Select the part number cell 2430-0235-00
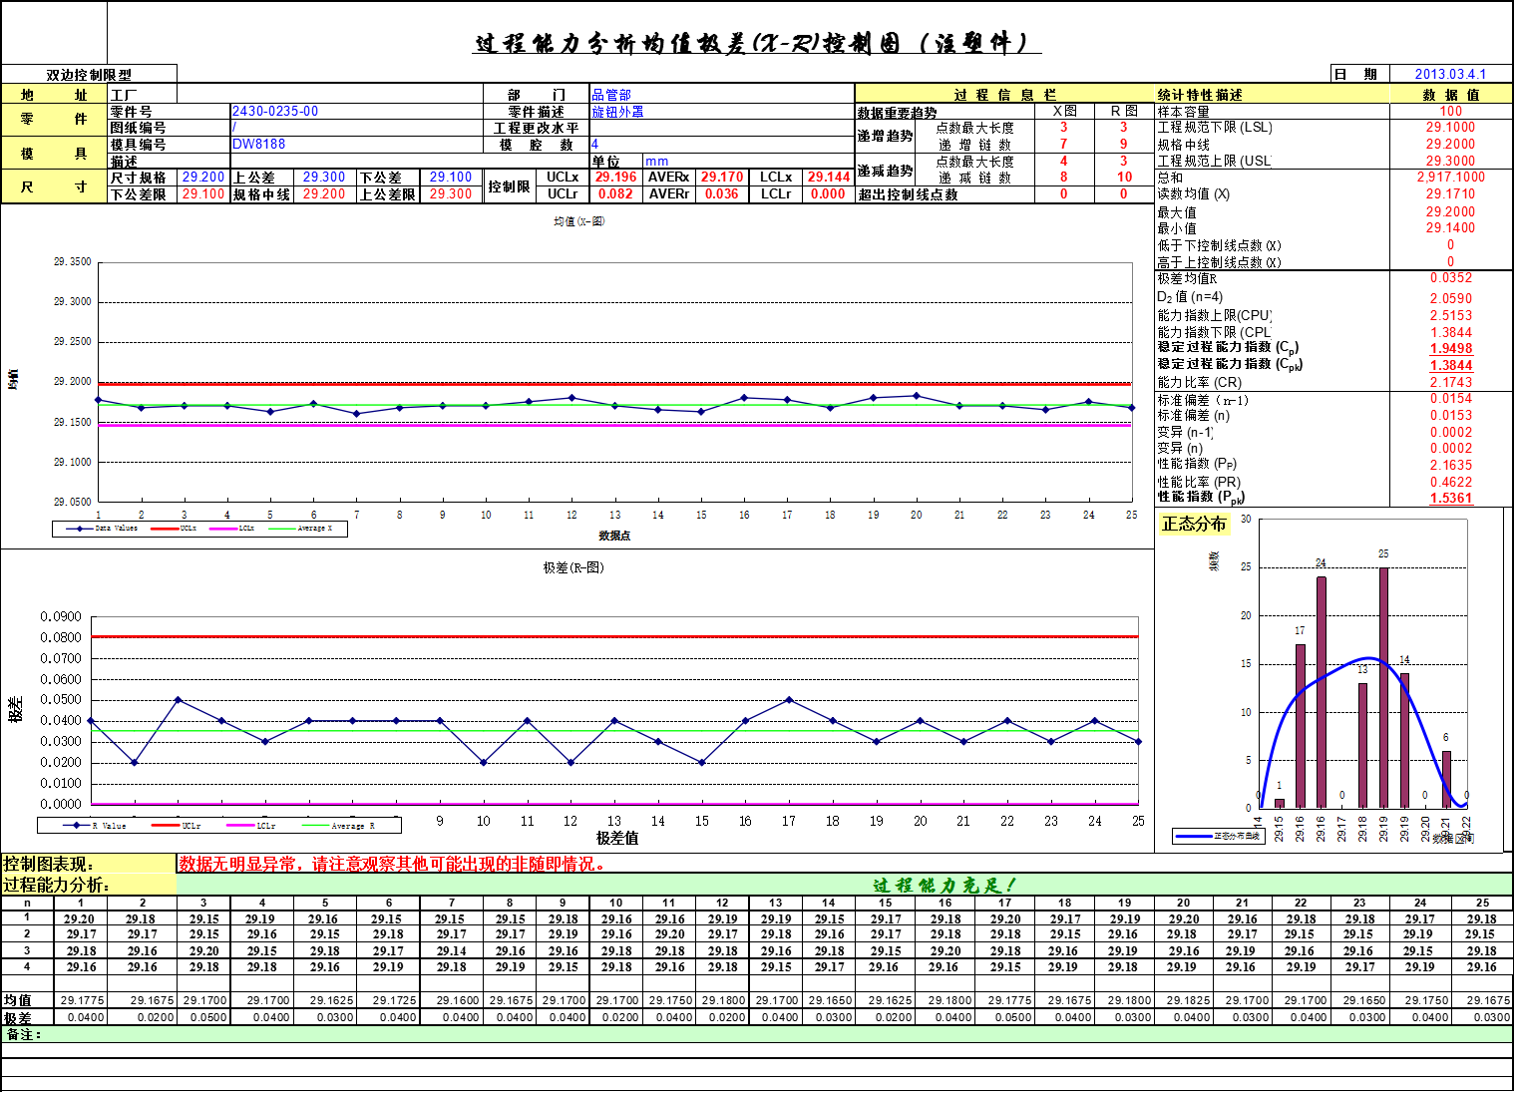This screenshot has width=1516, height=1094. pos(275,112)
